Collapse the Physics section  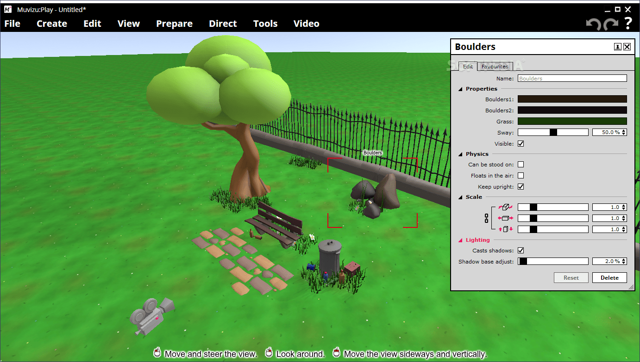(x=461, y=154)
